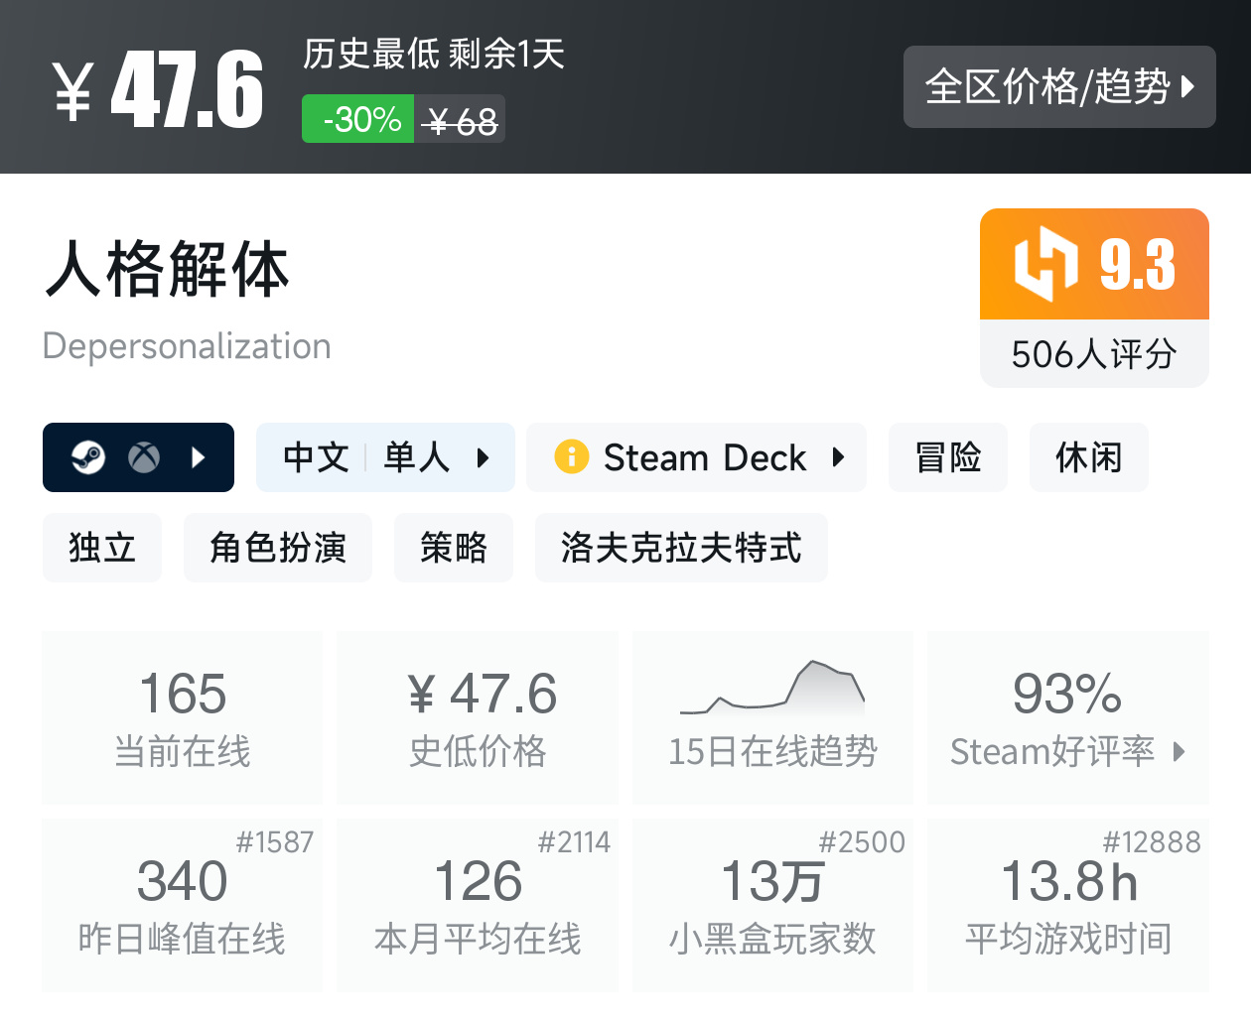Click the Xiaoheihe logo in score badge
This screenshot has height=1020, width=1251.
click(1045, 263)
